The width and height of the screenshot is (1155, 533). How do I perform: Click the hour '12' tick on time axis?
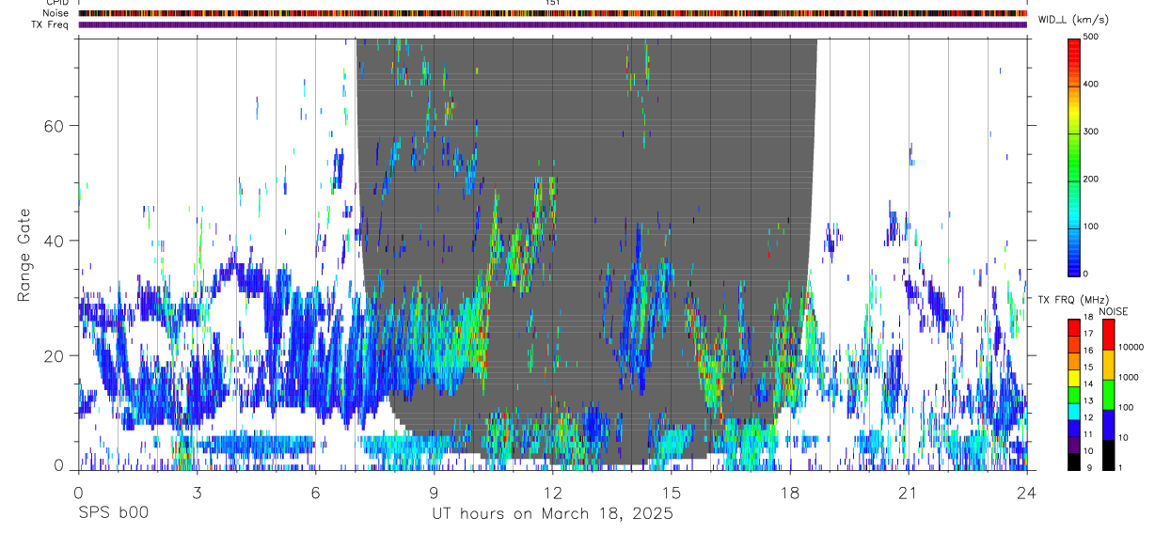click(553, 492)
